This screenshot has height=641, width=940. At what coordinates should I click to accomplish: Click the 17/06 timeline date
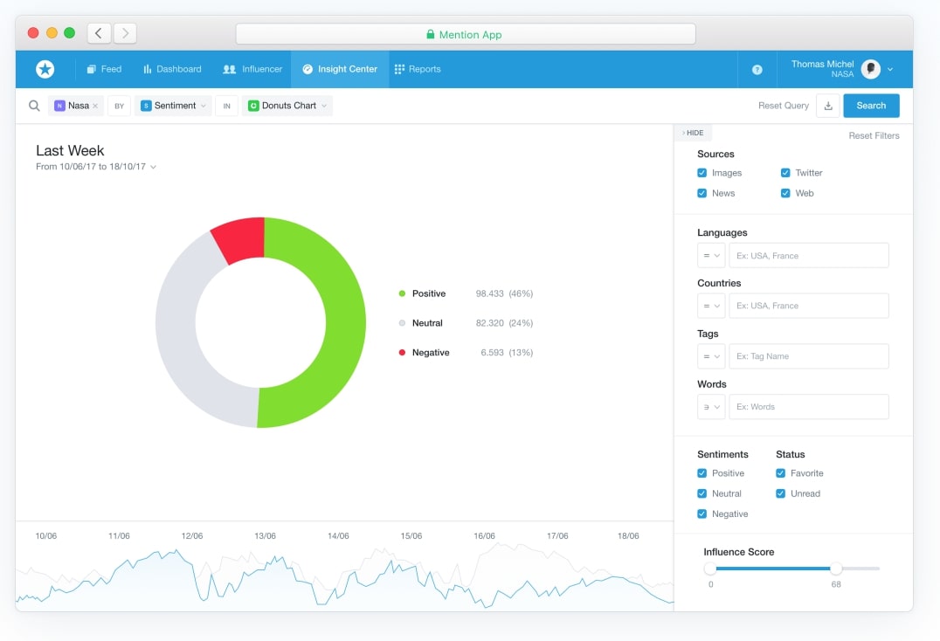[557, 536]
